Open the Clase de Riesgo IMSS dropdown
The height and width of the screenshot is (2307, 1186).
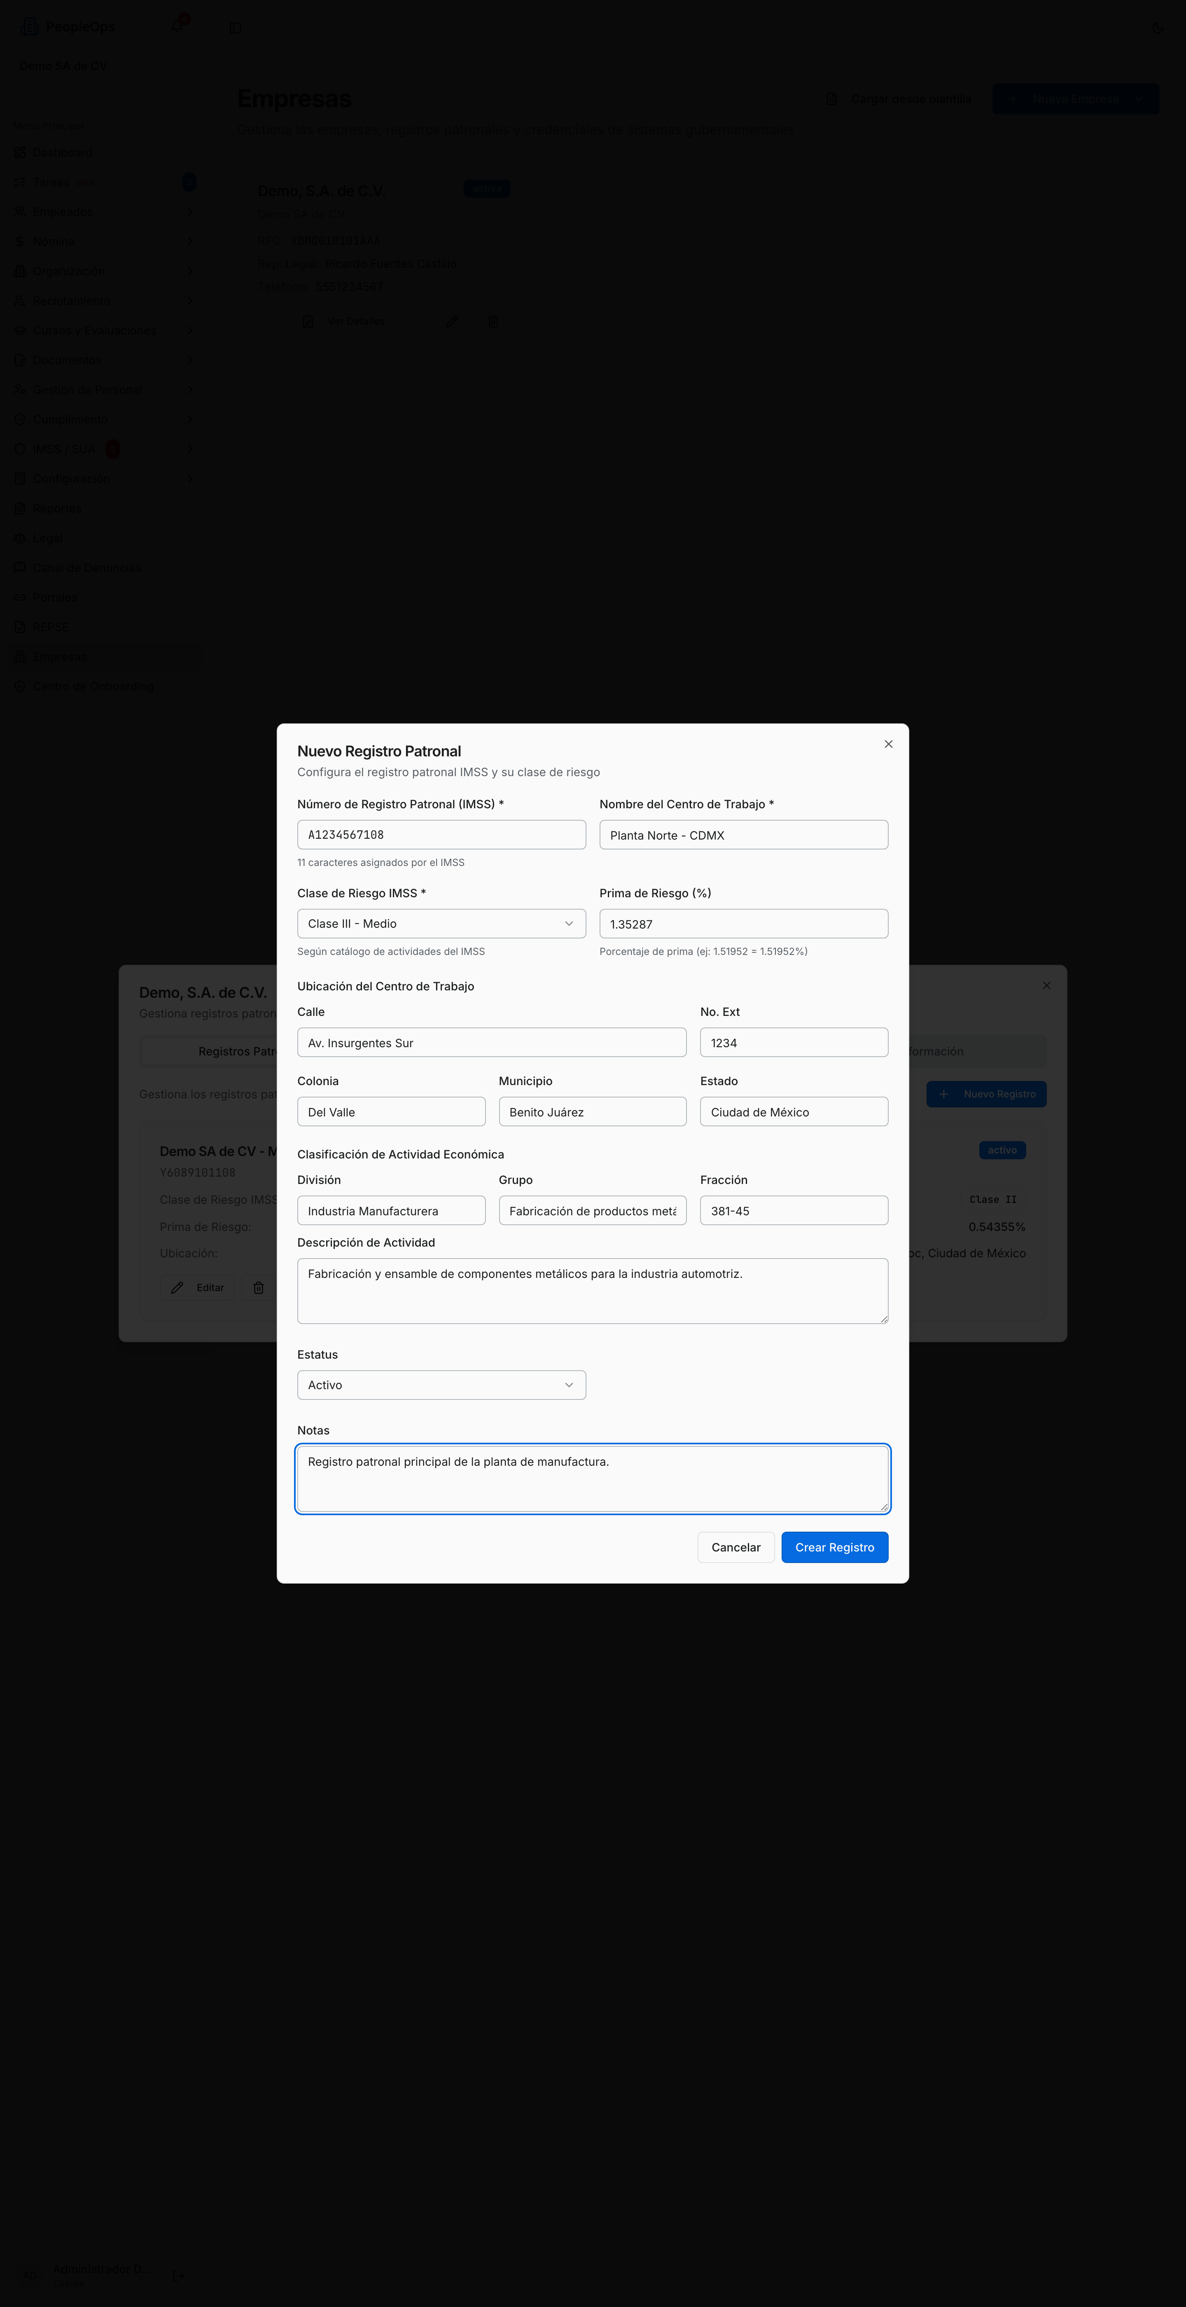pos(441,923)
